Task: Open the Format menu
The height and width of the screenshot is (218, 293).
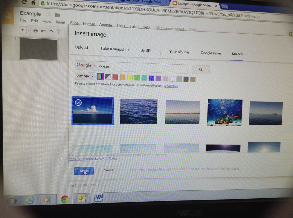Action: 89,24
